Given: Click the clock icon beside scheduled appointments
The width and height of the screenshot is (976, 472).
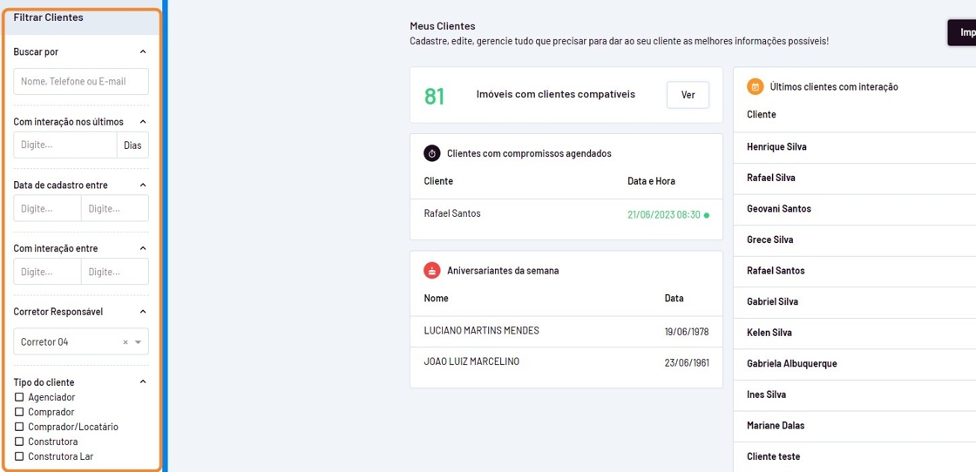Looking at the screenshot, I should coord(431,153).
